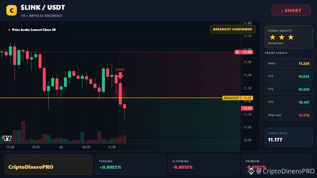Click the Premium card

[277, 165]
